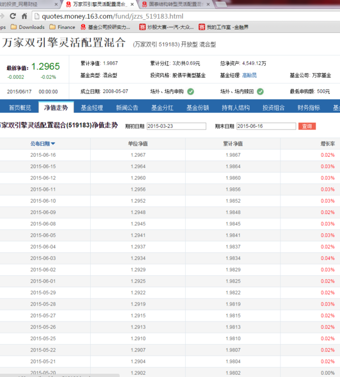Screen dimensions: 340x377
Task: Click the 查询 query button
Action: click(x=307, y=126)
